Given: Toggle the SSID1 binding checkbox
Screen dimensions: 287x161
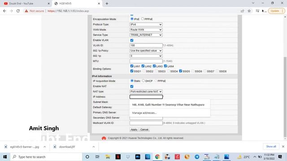Looking at the screenshot, I should point(132,71).
